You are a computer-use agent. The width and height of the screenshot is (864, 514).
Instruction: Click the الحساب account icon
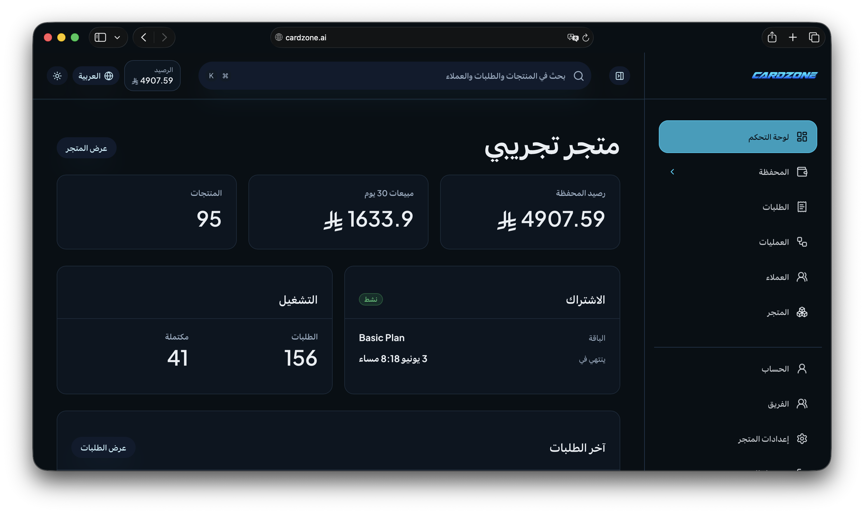[x=802, y=369]
